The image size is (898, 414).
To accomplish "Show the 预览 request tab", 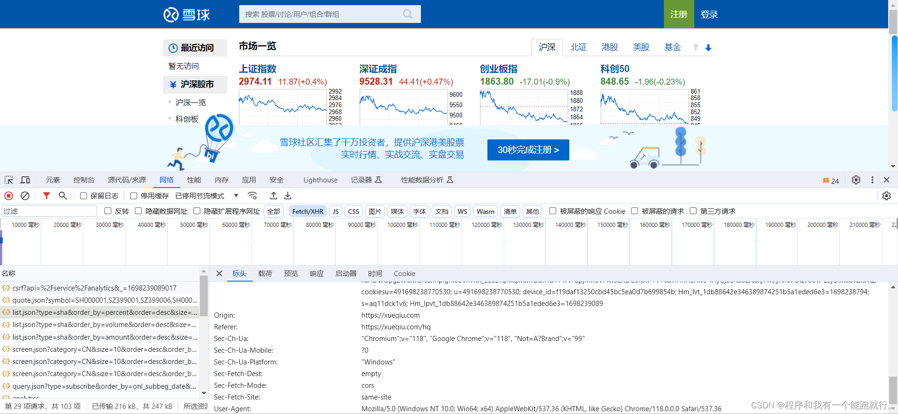I will 291,274.
